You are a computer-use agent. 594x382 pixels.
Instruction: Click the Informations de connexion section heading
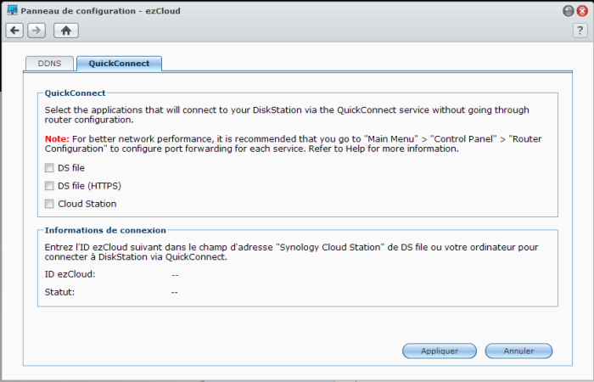[x=105, y=230]
